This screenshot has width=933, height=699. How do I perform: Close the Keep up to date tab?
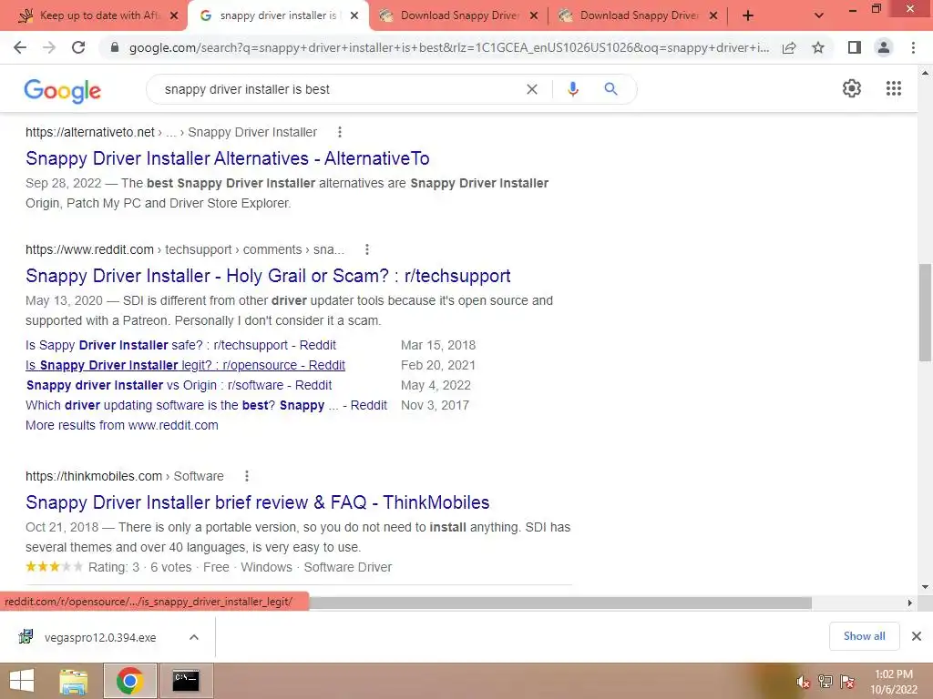click(x=174, y=16)
